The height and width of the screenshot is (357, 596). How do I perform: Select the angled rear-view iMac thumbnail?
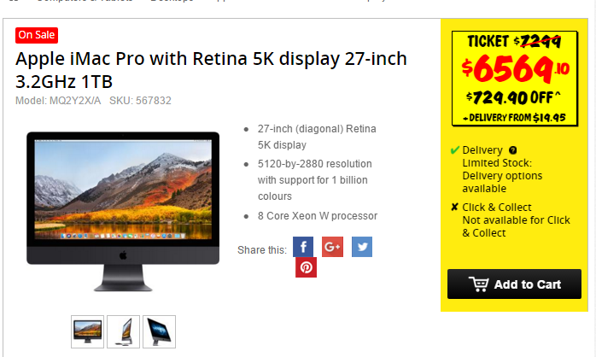pos(160,331)
